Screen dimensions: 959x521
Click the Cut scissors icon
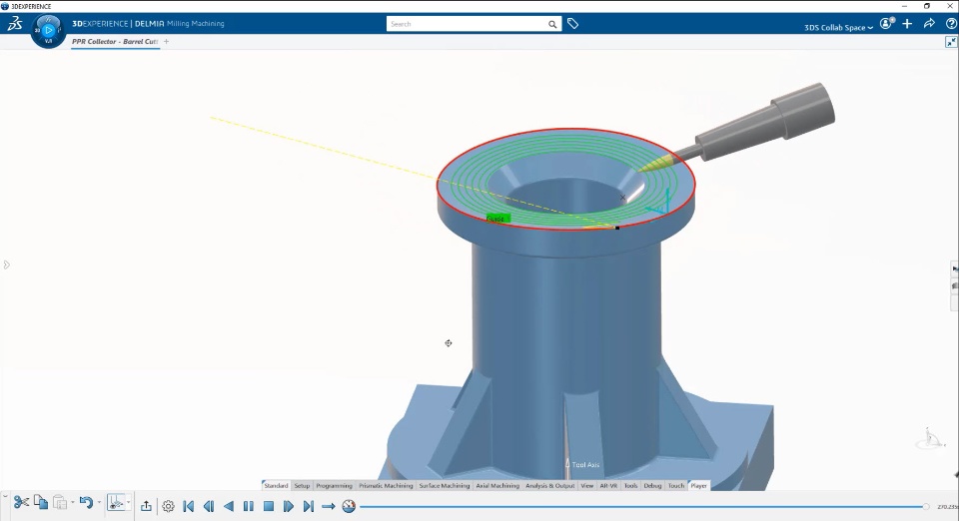[21, 503]
